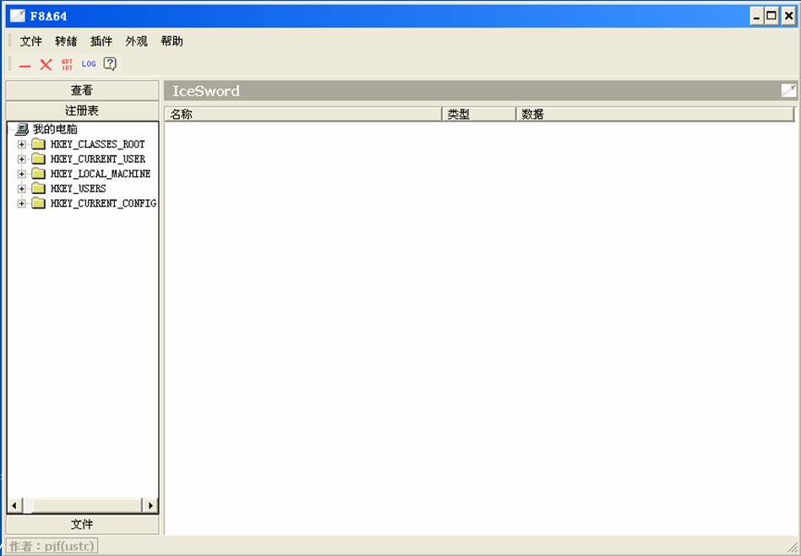
Task: Sort by the 数据 column header
Action: tap(656, 114)
